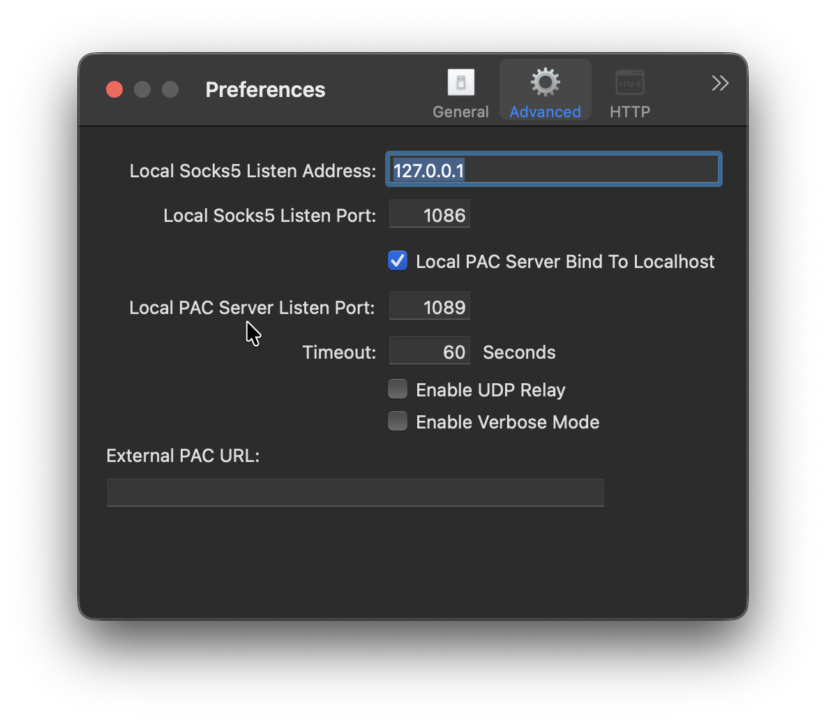Enable Verbose Mode
Image resolution: width=826 pixels, height=723 pixels.
397,421
